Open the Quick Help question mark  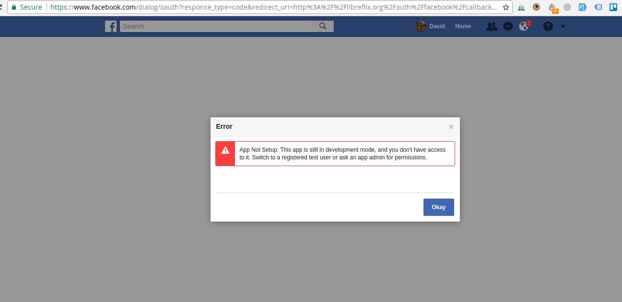click(x=548, y=26)
